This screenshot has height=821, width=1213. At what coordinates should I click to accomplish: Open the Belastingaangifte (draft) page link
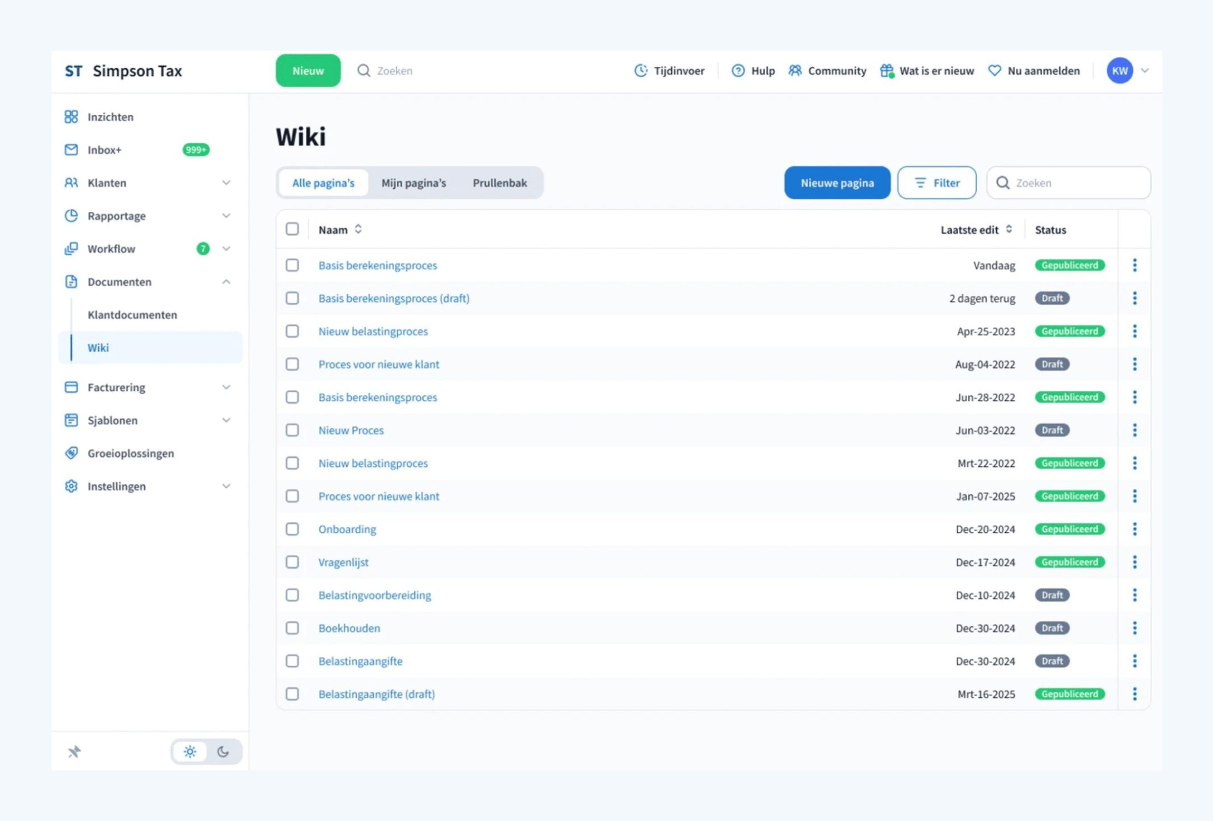coord(377,694)
